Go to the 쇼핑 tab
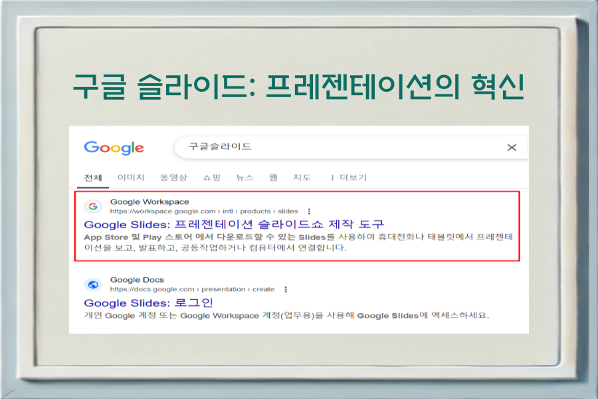598x399 pixels. (212, 177)
